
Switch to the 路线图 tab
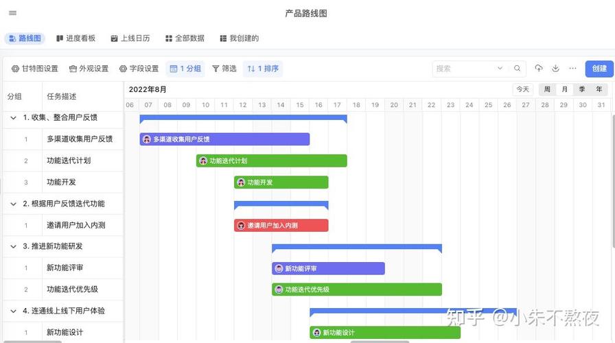pyautogui.click(x=25, y=38)
